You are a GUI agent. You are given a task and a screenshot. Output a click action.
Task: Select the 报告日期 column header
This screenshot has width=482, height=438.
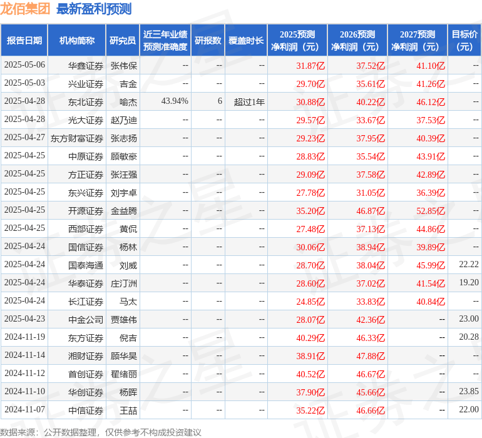(x=24, y=40)
